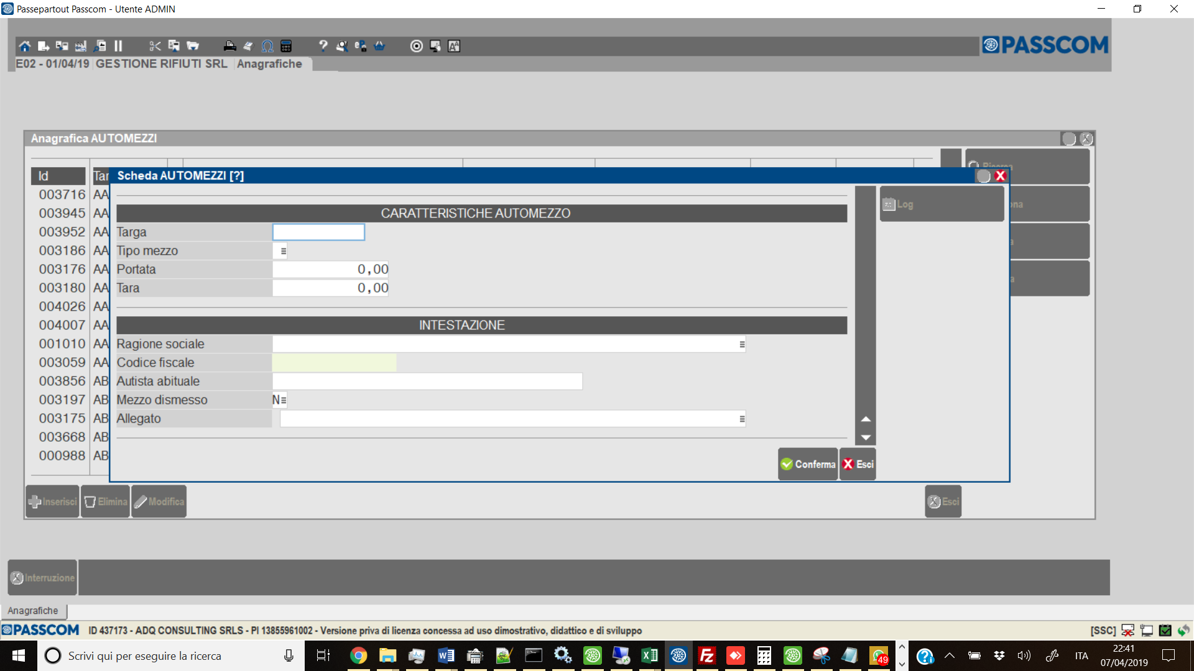Open Excel from the Windows taskbar
The image size is (1194, 671).
(x=649, y=655)
